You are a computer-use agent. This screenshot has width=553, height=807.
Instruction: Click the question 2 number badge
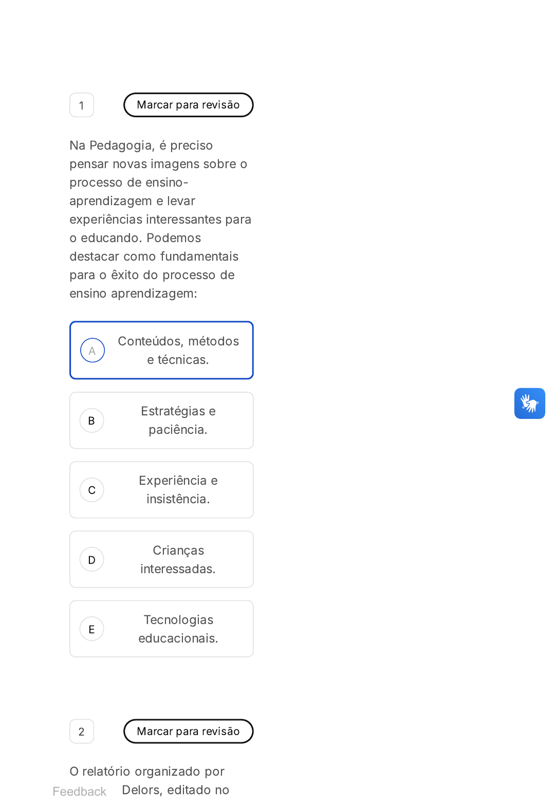point(82,731)
